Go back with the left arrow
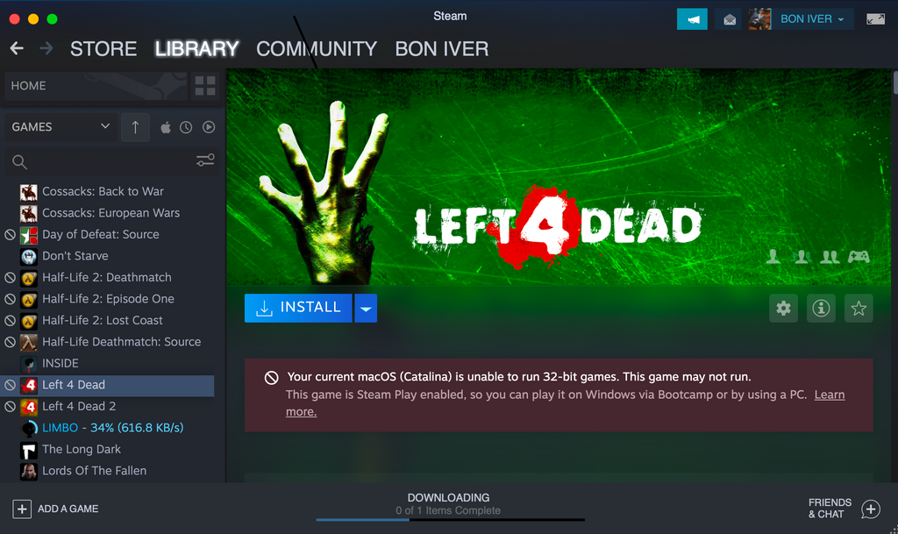This screenshot has height=534, width=898. 17,48
